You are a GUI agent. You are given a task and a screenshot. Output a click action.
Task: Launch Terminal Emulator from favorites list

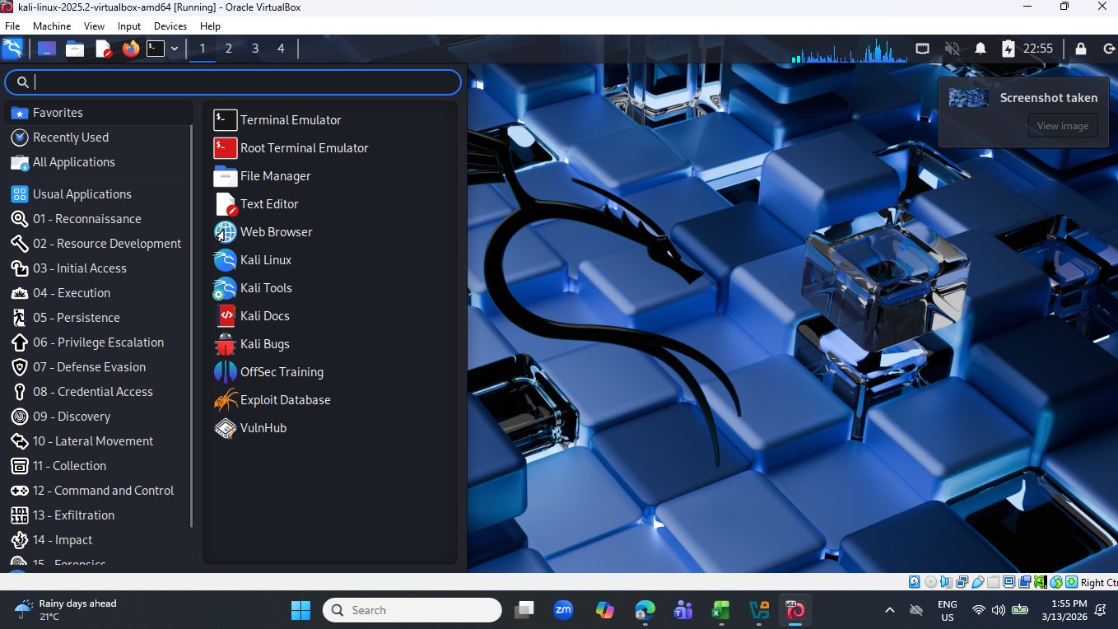[330, 120]
